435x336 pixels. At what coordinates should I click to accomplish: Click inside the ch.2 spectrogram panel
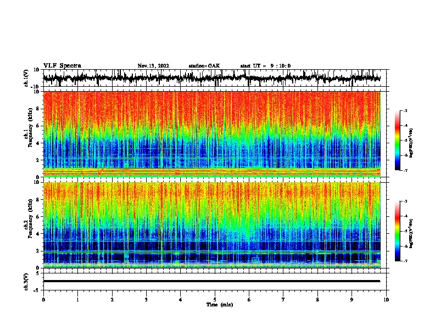click(x=211, y=225)
